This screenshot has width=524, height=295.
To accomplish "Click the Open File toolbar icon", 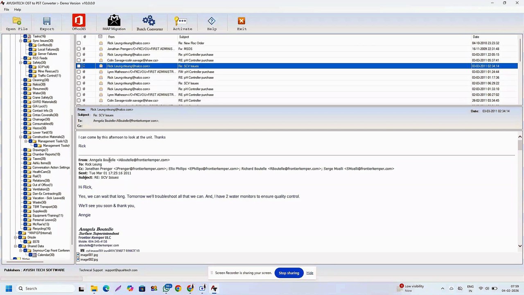I will [x=17, y=21].
